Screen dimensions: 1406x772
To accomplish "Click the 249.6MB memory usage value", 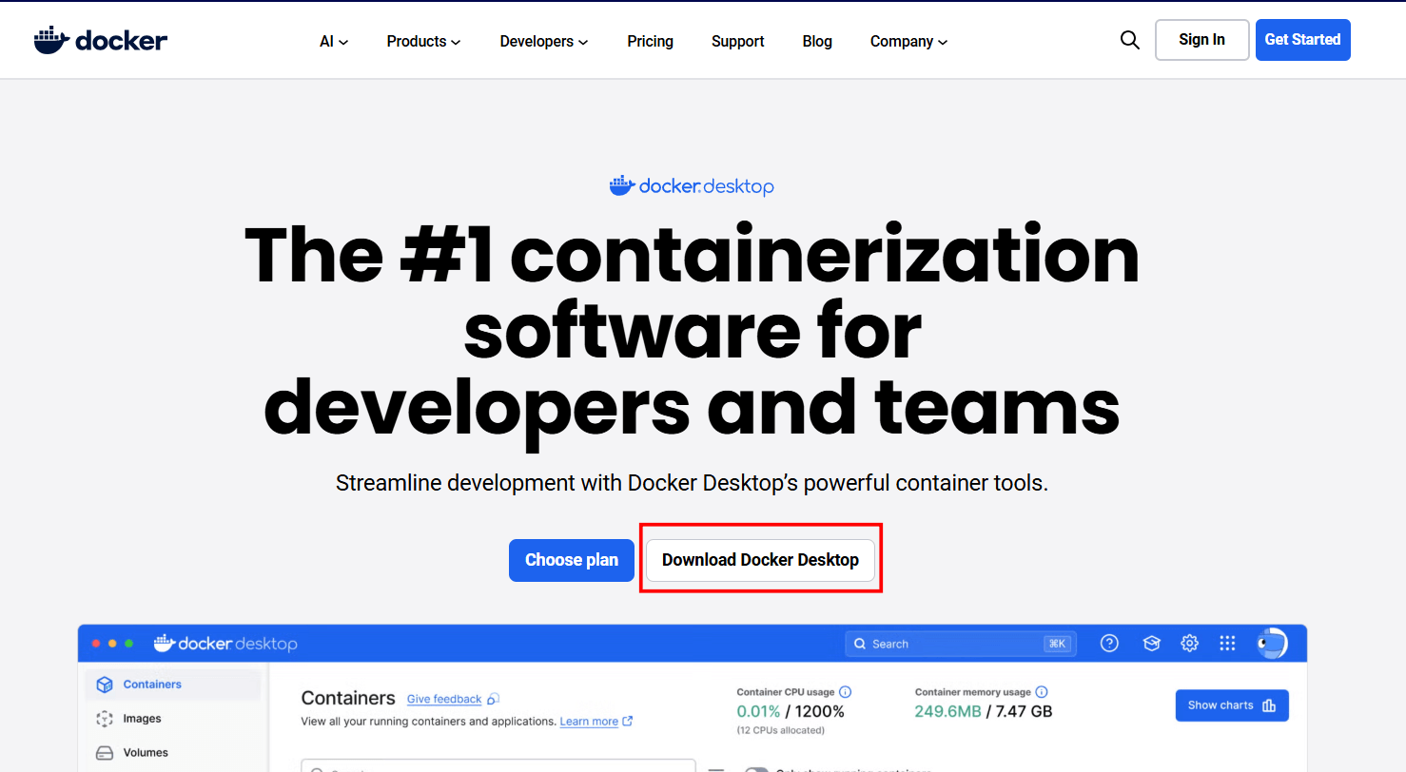I will [948, 711].
